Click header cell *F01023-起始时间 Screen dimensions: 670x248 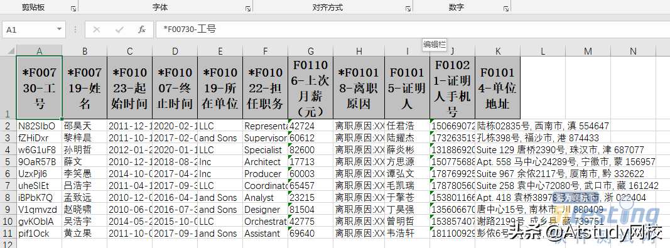pos(130,88)
